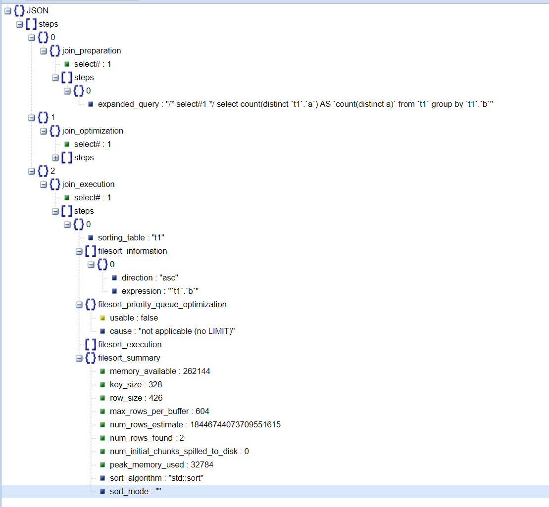
Task: Click the blue icon beside direction
Action: pos(114,278)
